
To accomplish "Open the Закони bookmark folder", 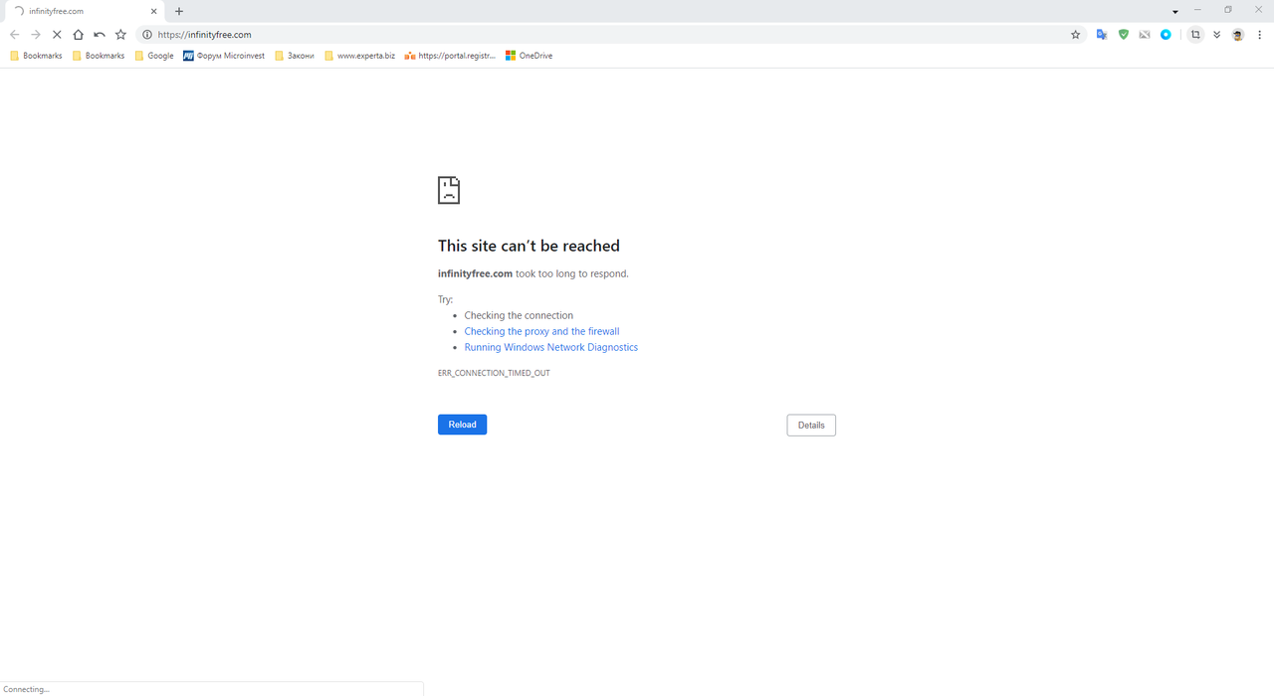I will tap(295, 56).
